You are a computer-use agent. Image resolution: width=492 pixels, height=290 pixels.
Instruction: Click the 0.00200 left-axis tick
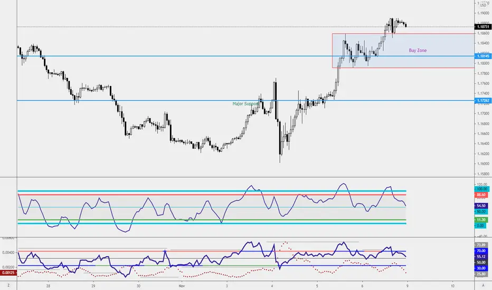pyautogui.click(x=8, y=267)
